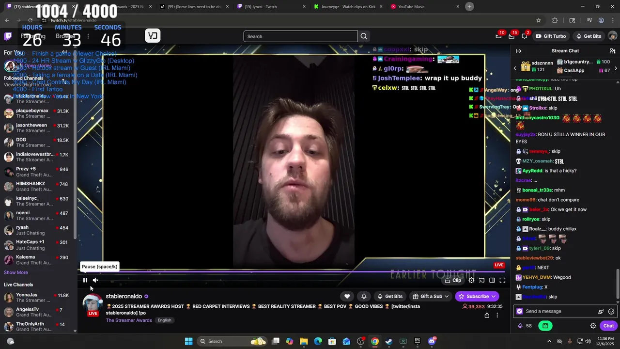Viewport: 620px width, 349px height.
Task: Open the chat settings gear
Action: [x=593, y=326]
